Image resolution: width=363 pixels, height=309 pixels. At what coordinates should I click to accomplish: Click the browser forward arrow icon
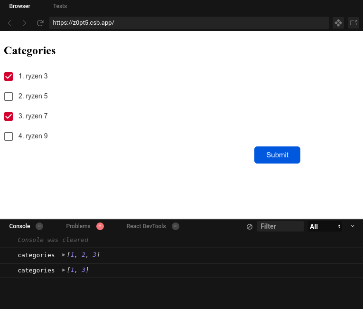point(25,23)
